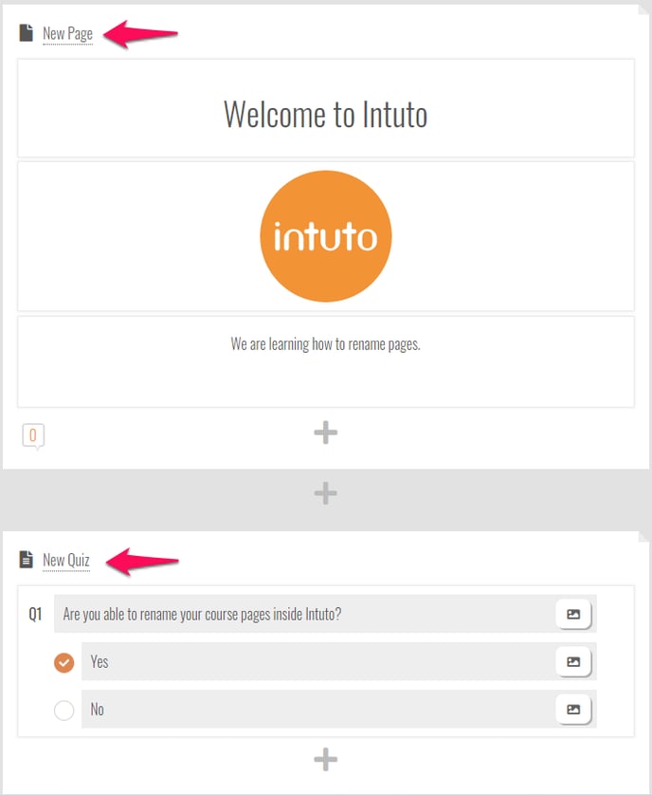The height and width of the screenshot is (795, 652).
Task: Add a quiz question with bottom plus
Action: coord(326,759)
